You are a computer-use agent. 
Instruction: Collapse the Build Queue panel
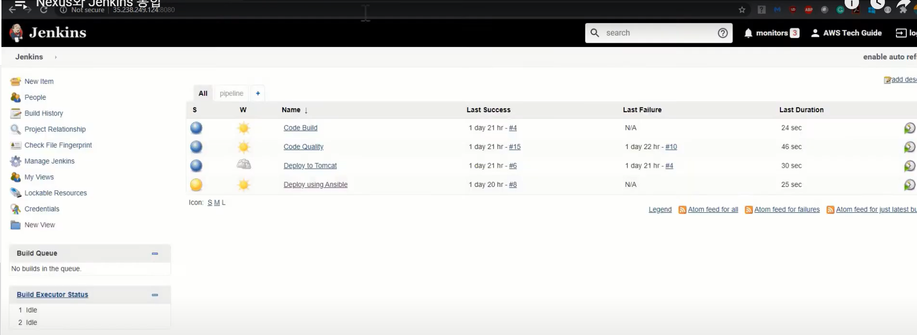[x=155, y=254]
